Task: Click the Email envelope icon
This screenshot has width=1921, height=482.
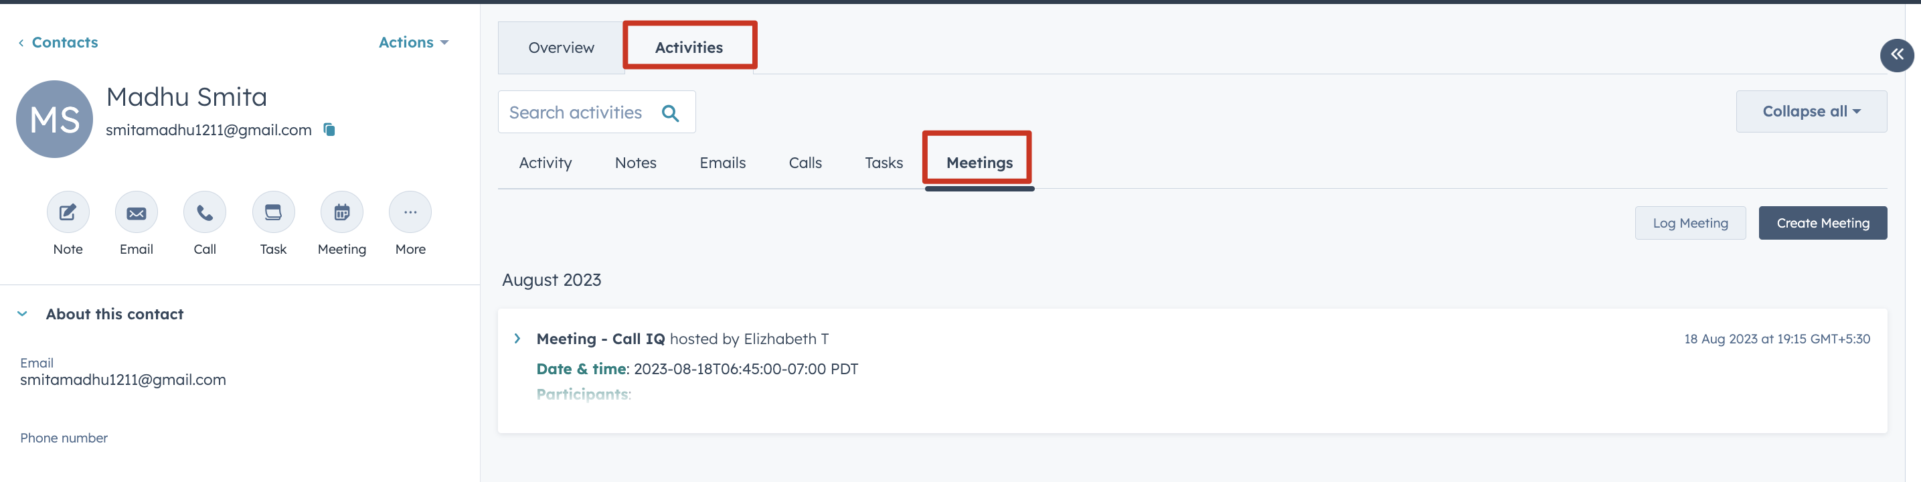Action: (137, 213)
